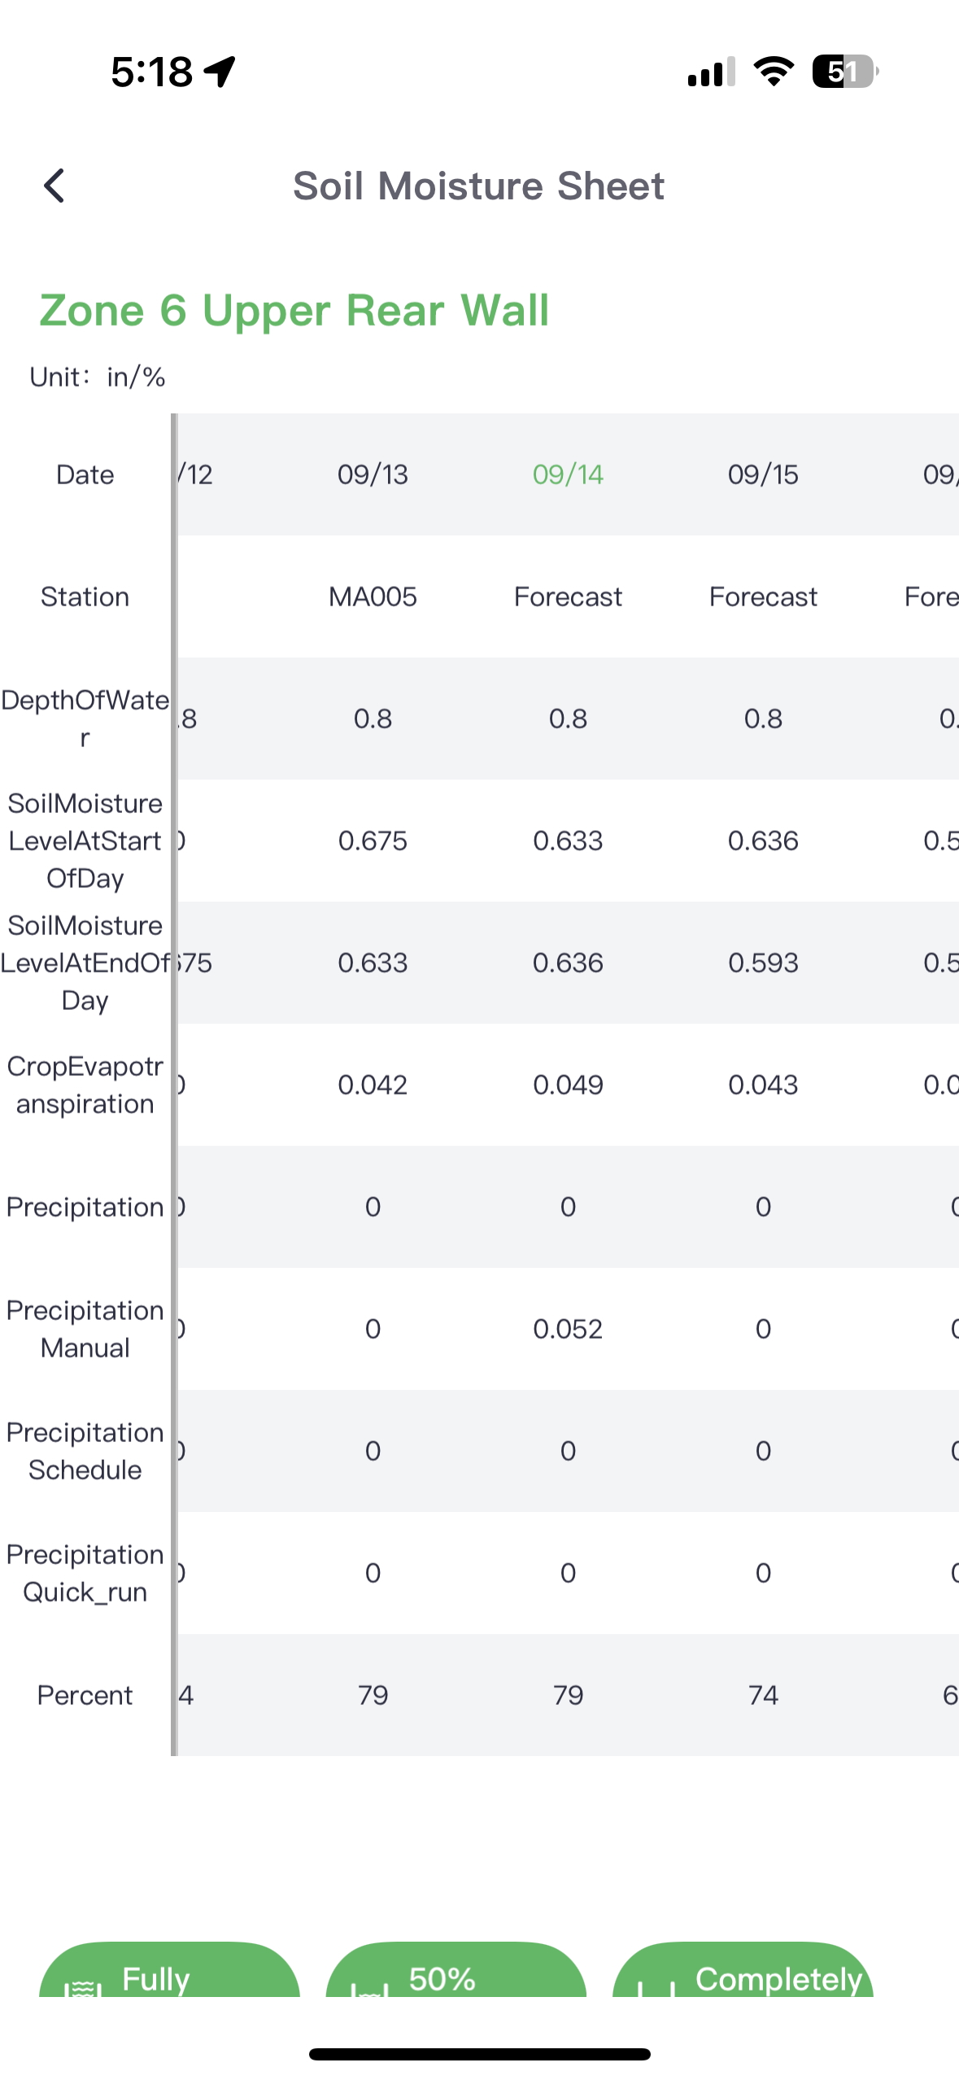959x2080 pixels.
Task: Tap the half-full tank icon
Action: click(x=369, y=1986)
